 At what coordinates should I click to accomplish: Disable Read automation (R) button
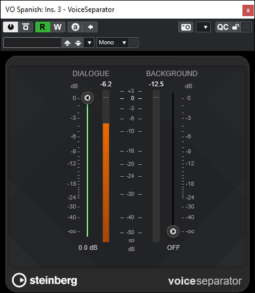tap(42, 27)
